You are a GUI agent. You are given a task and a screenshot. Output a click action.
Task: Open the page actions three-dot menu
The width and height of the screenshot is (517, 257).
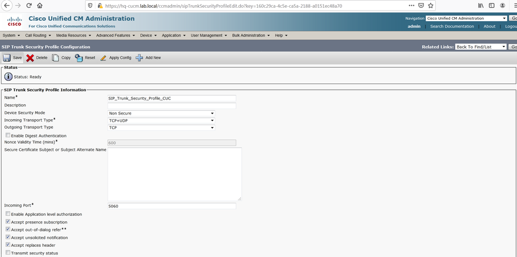point(411,6)
